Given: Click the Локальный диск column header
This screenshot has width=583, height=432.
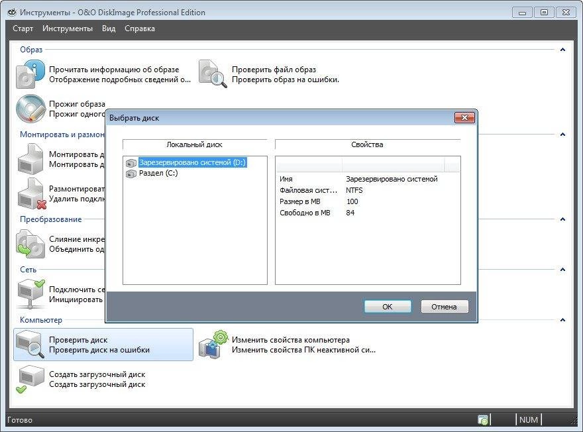Looking at the screenshot, I should [x=195, y=144].
